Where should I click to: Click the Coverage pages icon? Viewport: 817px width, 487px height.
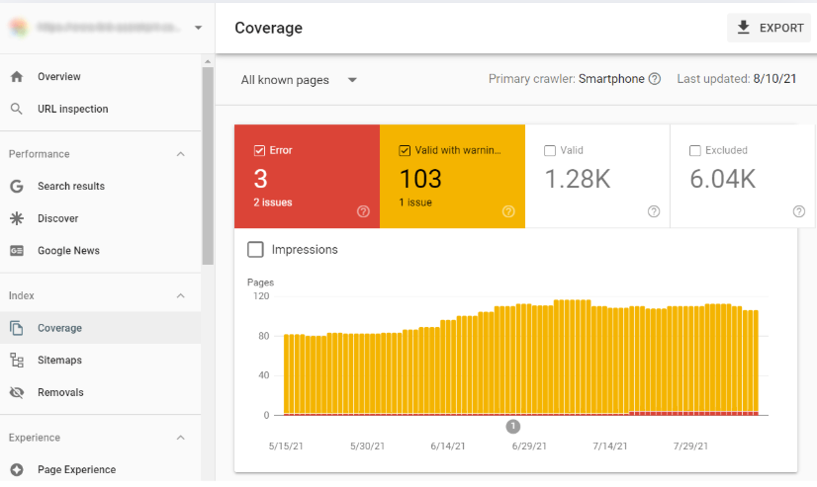pyautogui.click(x=17, y=328)
